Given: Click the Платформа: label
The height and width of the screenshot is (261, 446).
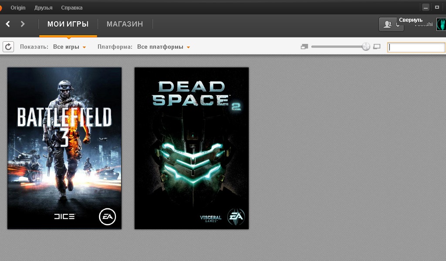Looking at the screenshot, I should click(x=115, y=47).
